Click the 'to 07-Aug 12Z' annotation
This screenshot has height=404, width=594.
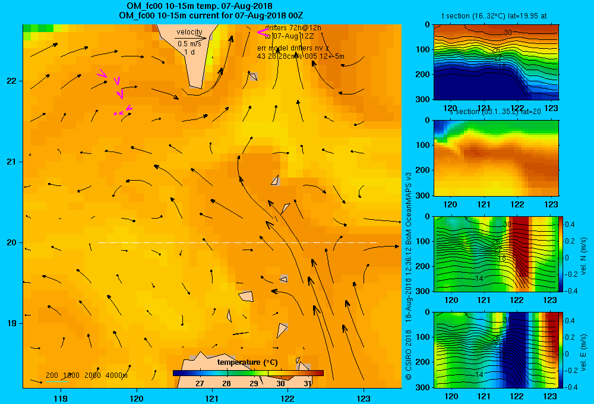(289, 36)
